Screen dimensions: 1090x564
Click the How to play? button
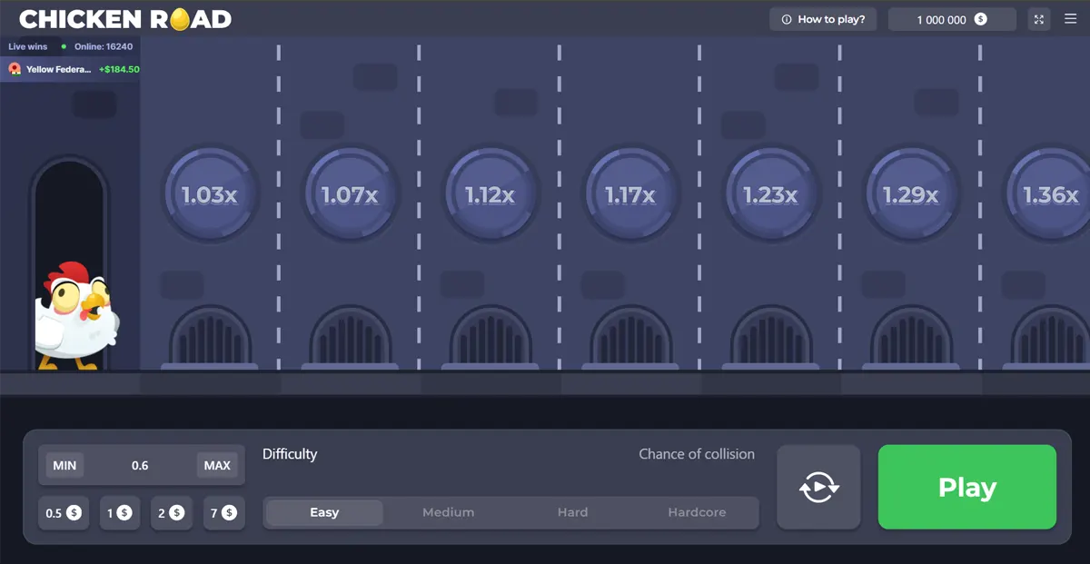(823, 19)
